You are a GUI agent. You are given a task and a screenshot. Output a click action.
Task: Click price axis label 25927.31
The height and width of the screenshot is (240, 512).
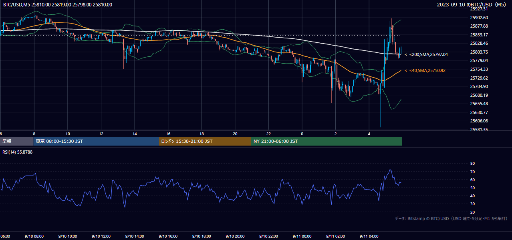point(479,9)
